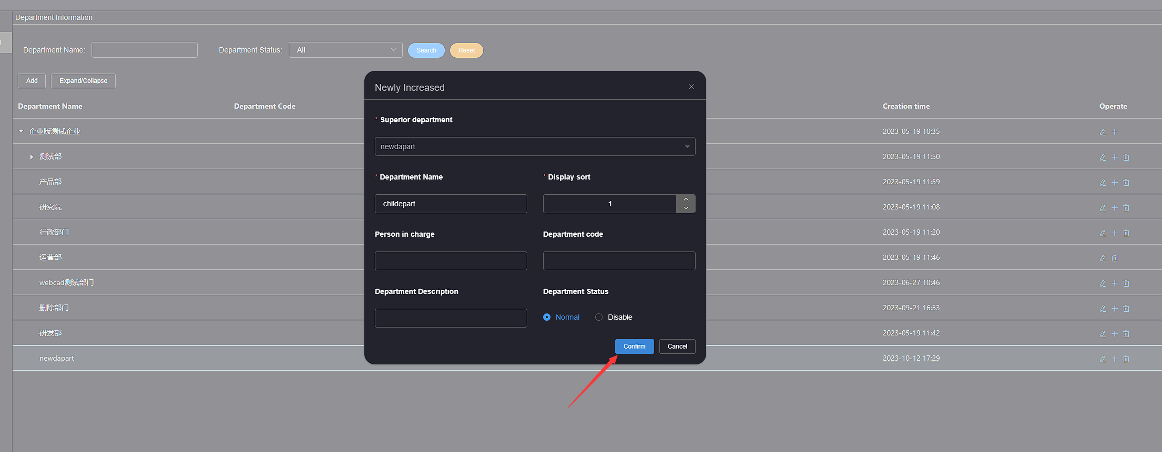
Task: Click the Department Code column header
Action: click(x=264, y=106)
